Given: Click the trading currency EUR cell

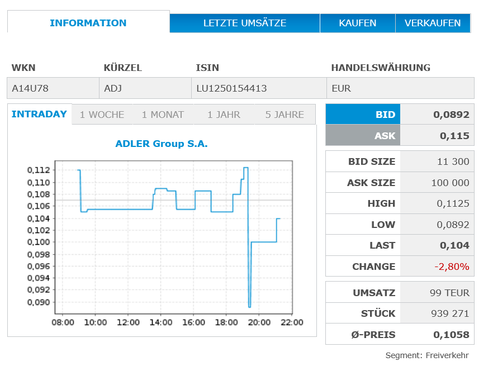Looking at the screenshot, I should 400,88.
